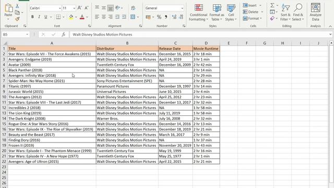334x188 pixels.
Task: Expand the Paste options arrow
Action: [x=8, y=19]
